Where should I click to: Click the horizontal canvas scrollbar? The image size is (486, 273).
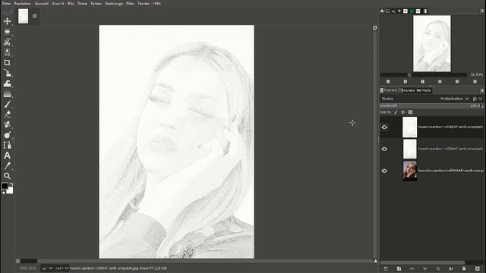point(197,261)
